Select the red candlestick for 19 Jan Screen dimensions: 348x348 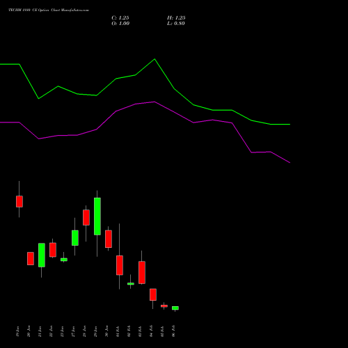[19, 201]
